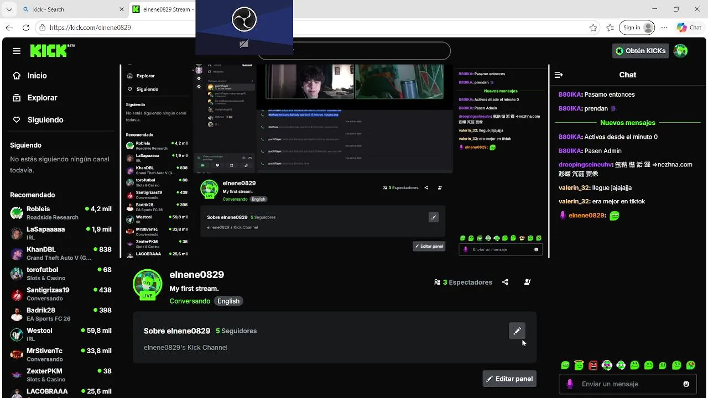The height and width of the screenshot is (398, 708).
Task: Click elnene0829 username in chat
Action: pos(586,216)
